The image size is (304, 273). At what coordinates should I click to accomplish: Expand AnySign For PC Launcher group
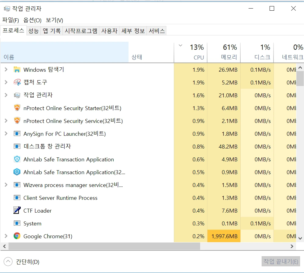point(6,134)
